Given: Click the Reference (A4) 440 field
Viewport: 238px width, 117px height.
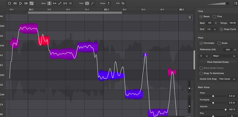Looking at the screenshot, I should pos(228,50).
